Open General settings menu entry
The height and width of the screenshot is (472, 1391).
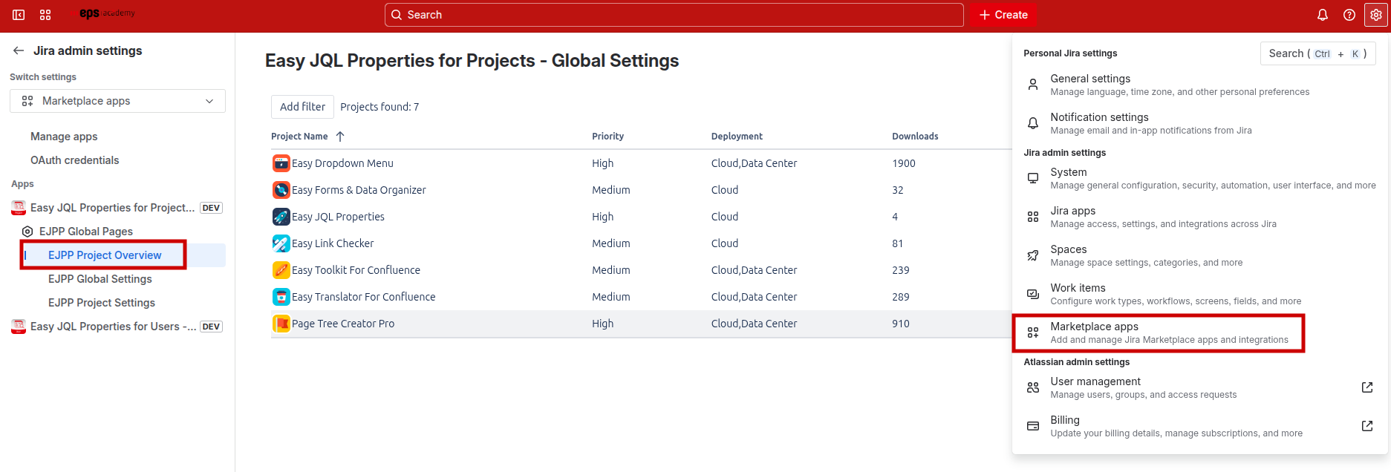[1200, 85]
